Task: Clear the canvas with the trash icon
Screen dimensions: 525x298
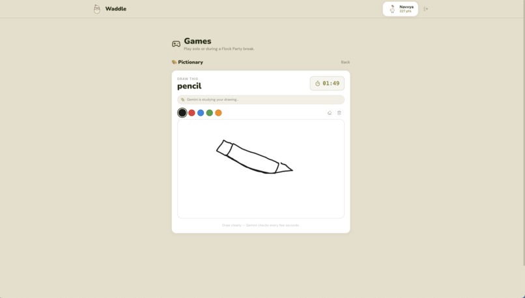Action: point(339,113)
